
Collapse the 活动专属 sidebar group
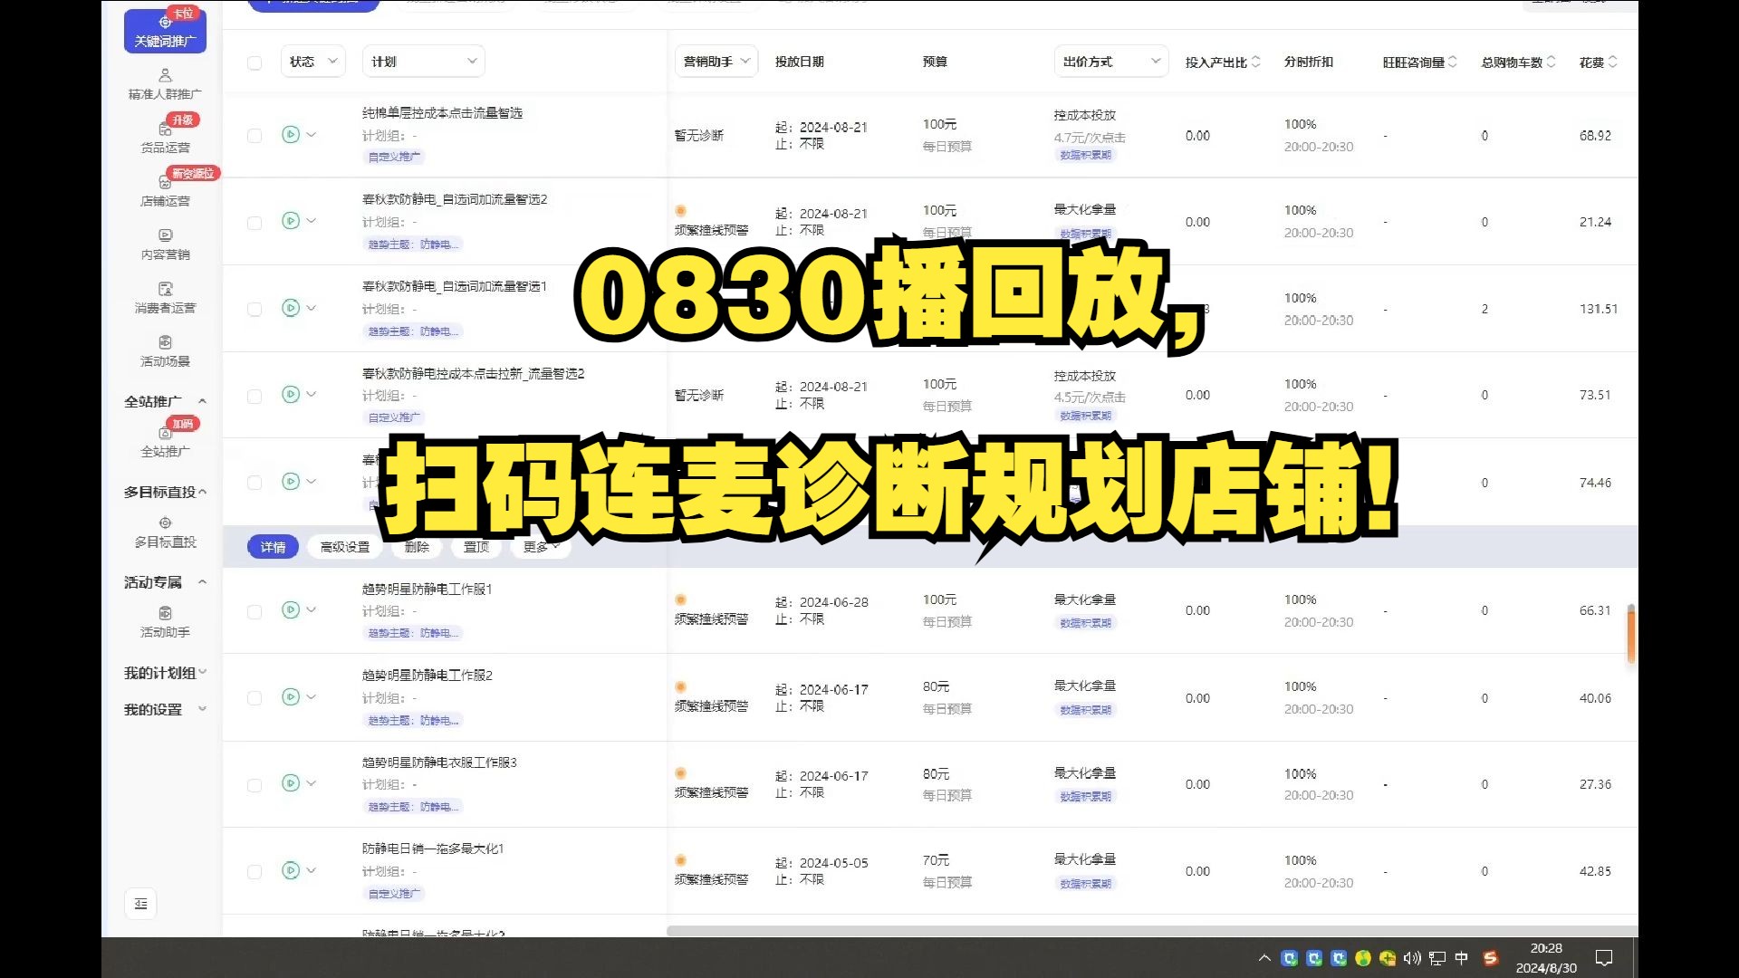[x=202, y=582]
